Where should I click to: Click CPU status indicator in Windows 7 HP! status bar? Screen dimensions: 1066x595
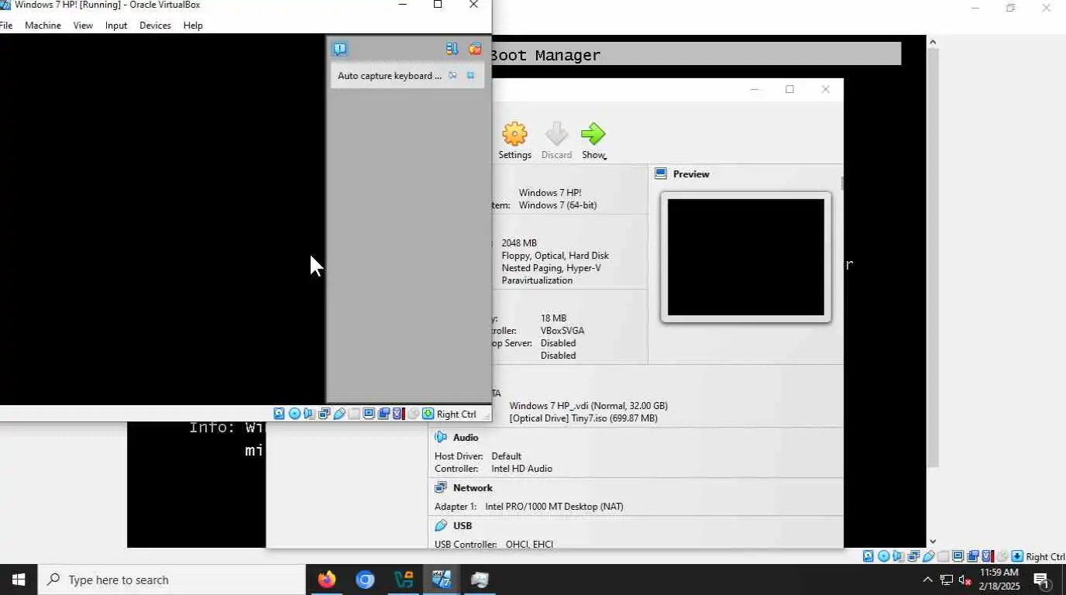click(x=398, y=414)
